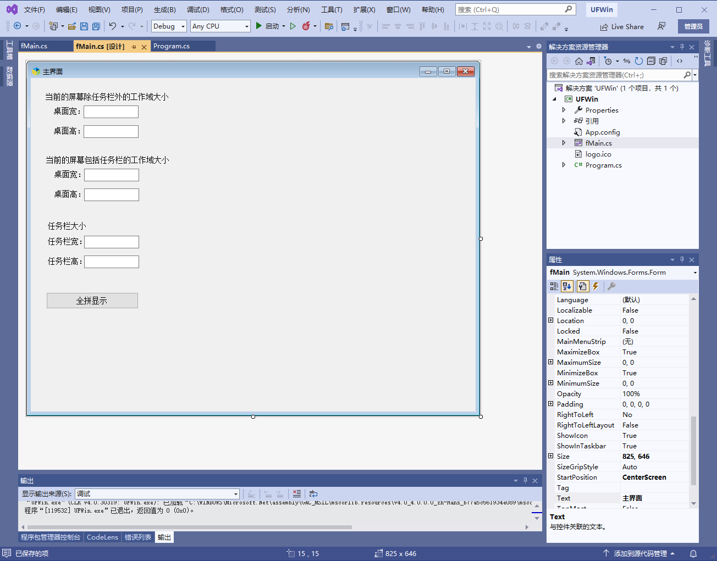Open the 文件(F) menu

tap(35, 9)
